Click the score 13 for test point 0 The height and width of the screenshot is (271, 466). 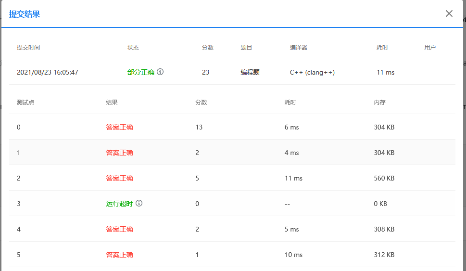point(199,128)
